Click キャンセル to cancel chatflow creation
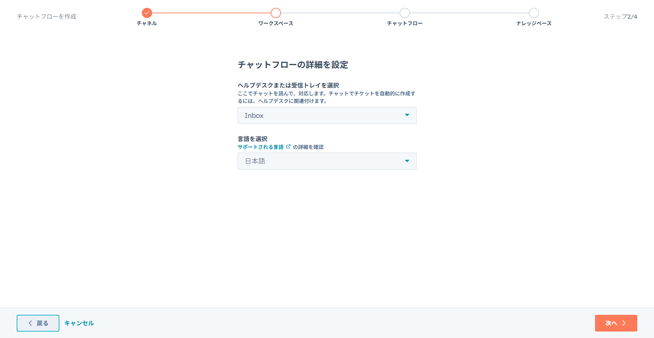Image resolution: width=654 pixels, height=338 pixels. coord(79,323)
